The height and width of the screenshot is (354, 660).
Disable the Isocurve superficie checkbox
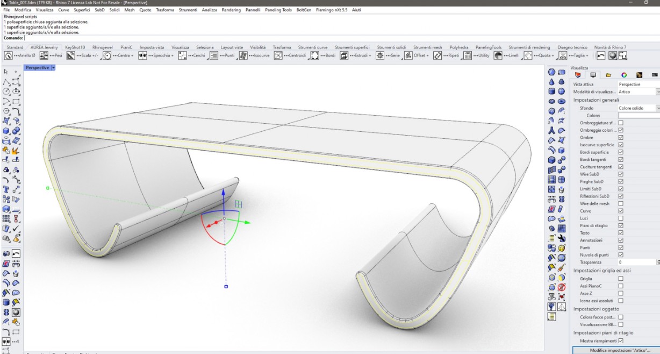(621, 145)
